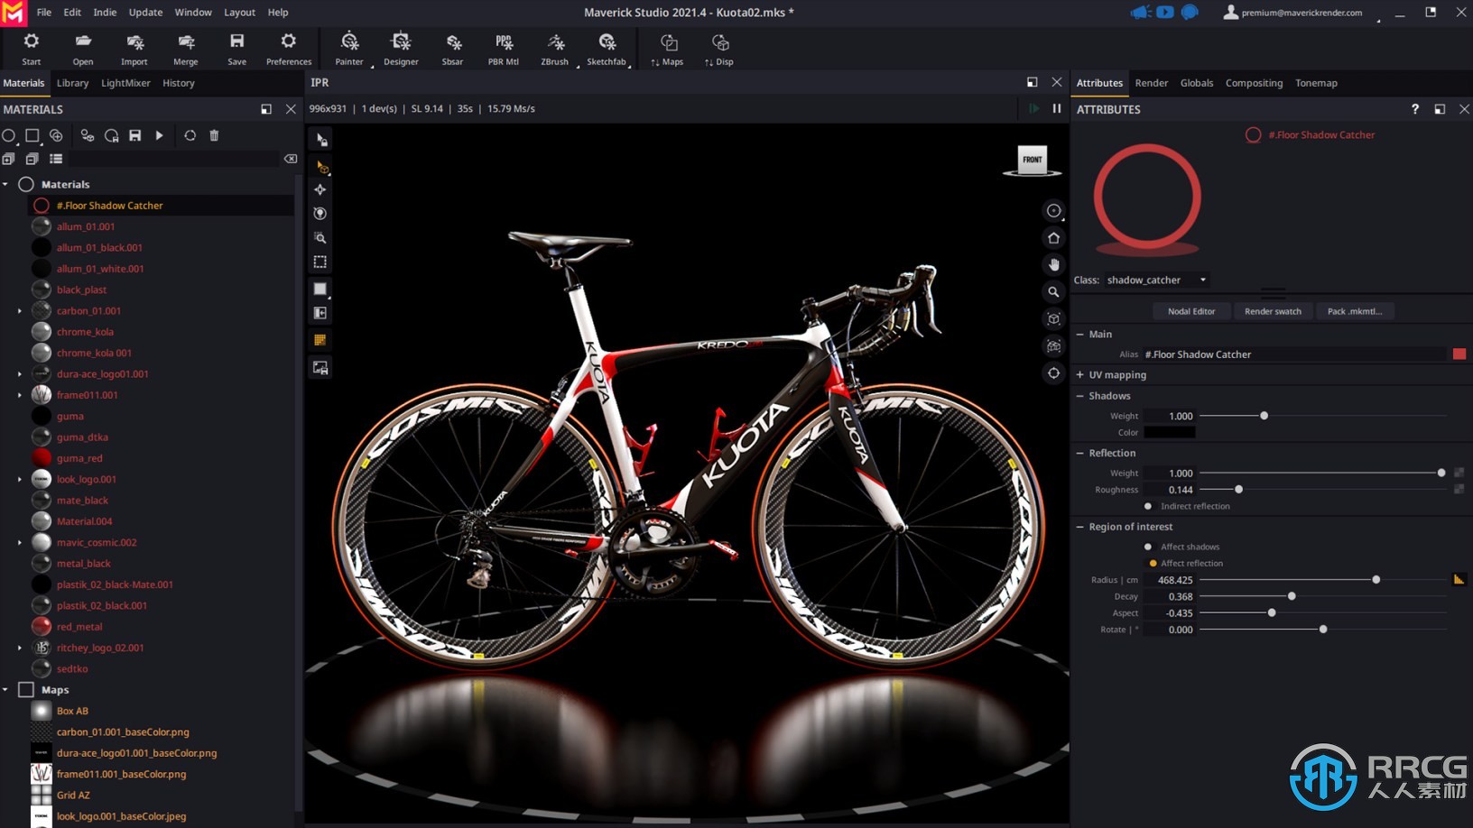Collapse the Maps tree group

tap(5, 690)
